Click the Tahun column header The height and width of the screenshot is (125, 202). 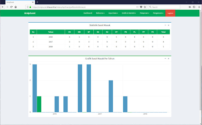[x=51, y=32]
